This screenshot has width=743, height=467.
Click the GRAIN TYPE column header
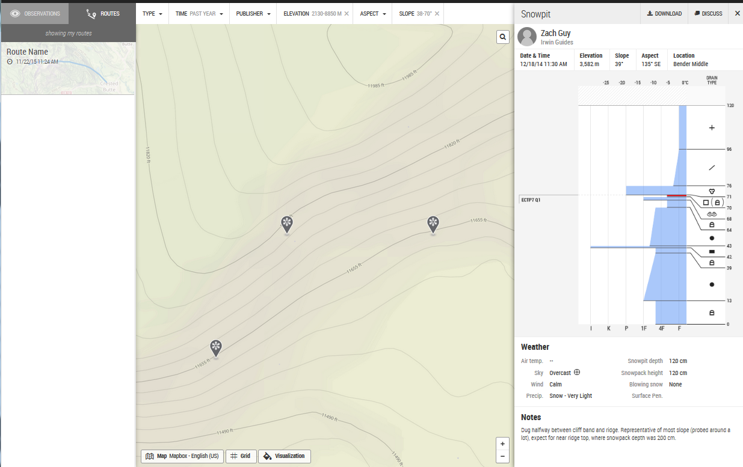[712, 81]
